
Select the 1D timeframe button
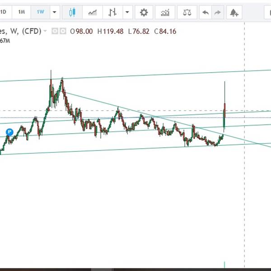click(x=4, y=12)
